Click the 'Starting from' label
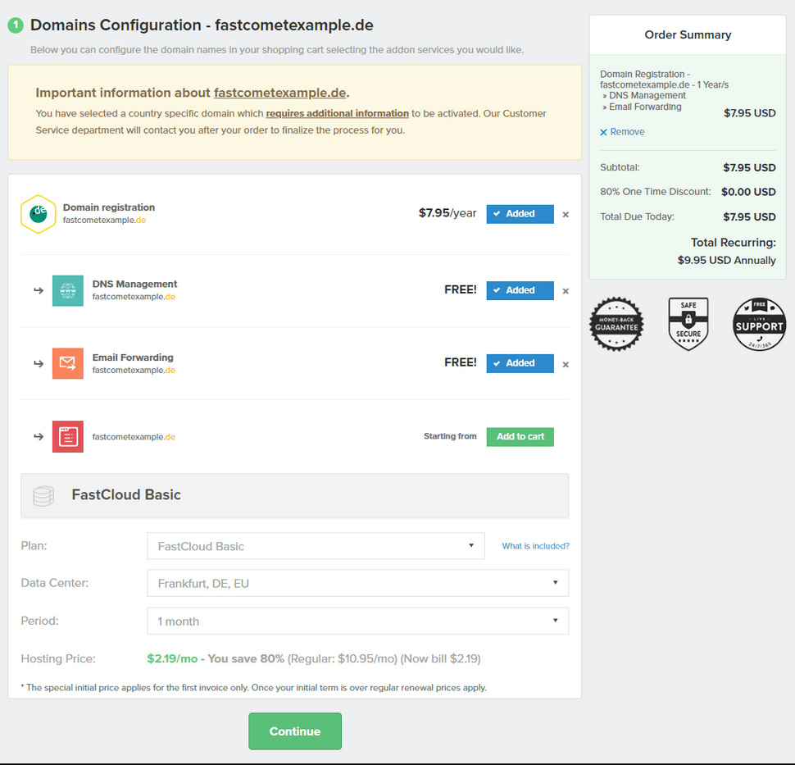The width and height of the screenshot is (795, 765). [x=450, y=436]
